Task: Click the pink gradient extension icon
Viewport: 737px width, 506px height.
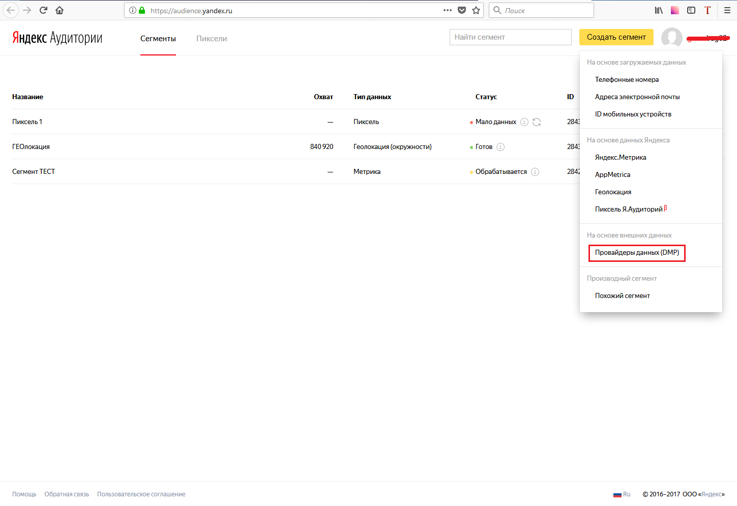Action: tap(675, 10)
